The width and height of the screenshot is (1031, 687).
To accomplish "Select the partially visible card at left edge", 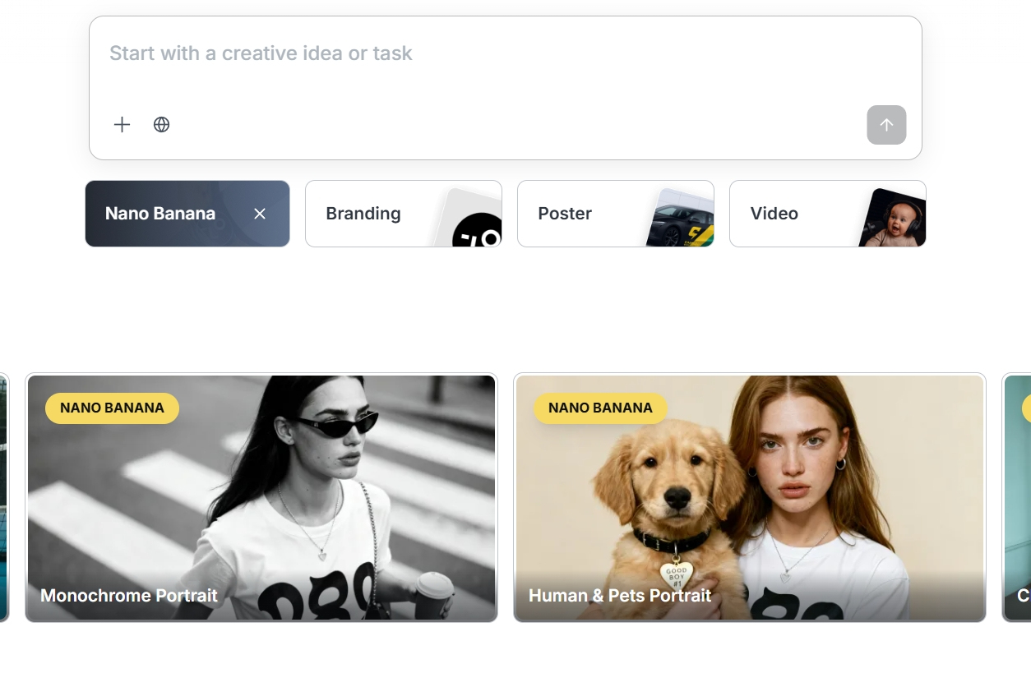I will tap(3, 497).
